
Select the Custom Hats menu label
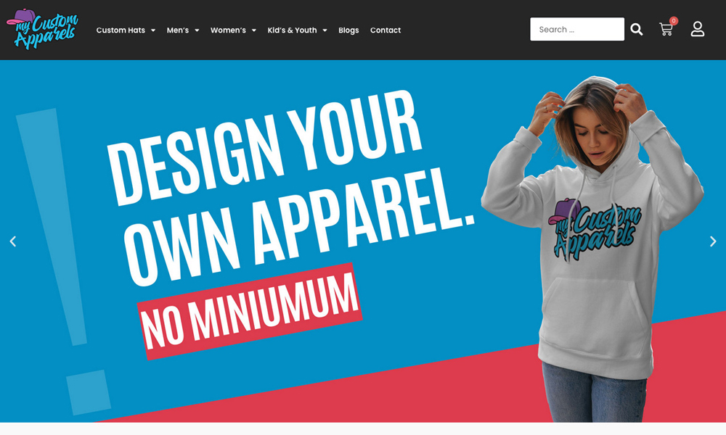(121, 30)
